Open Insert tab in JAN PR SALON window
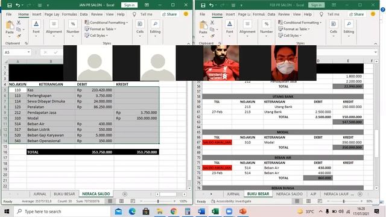Image resolution: width=386 pixels, height=217 pixels. point(36,14)
